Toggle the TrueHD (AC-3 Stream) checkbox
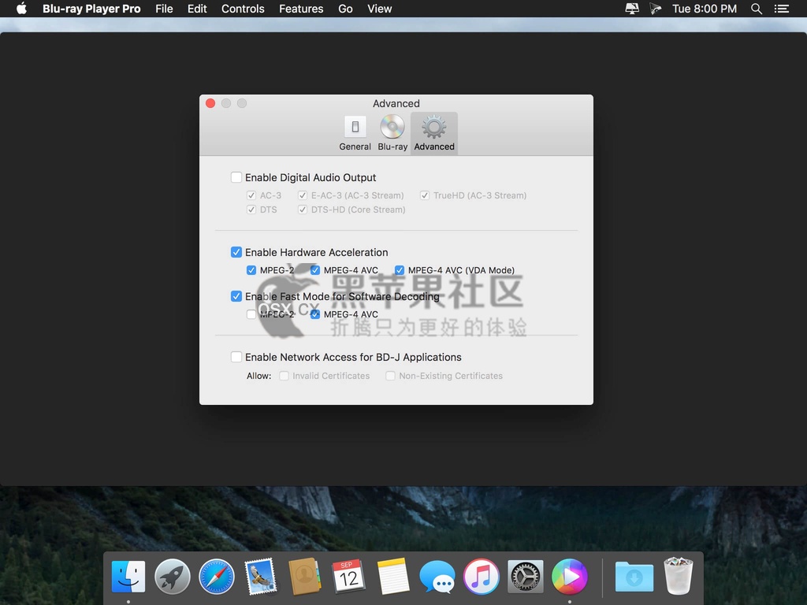Image resolution: width=807 pixels, height=605 pixels. point(425,195)
